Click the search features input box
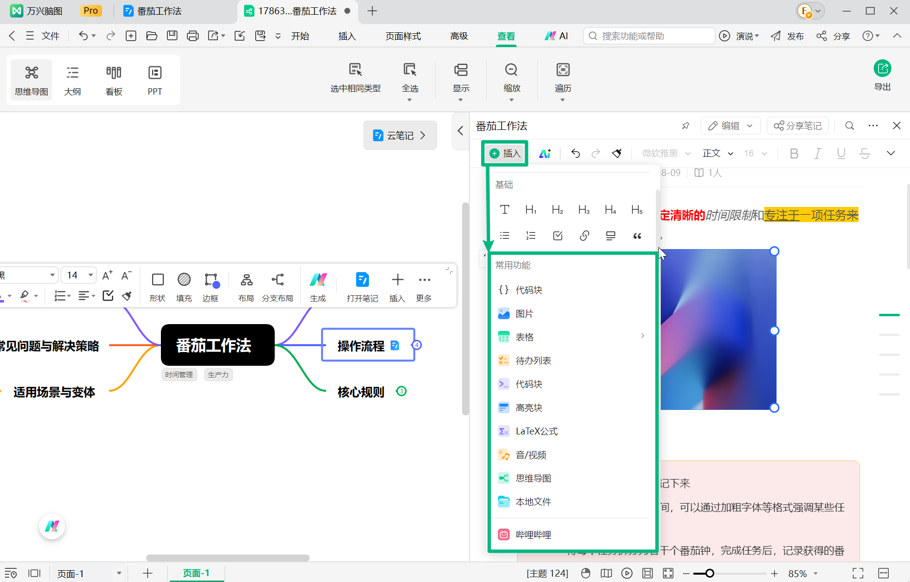 pyautogui.click(x=649, y=36)
